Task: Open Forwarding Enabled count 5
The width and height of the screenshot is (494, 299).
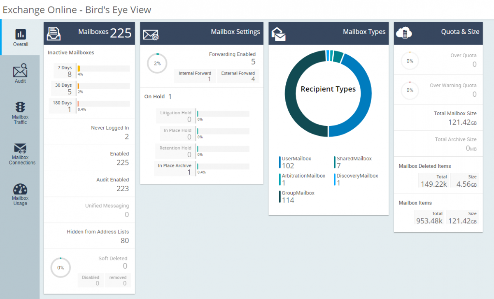Action: pos(253,62)
